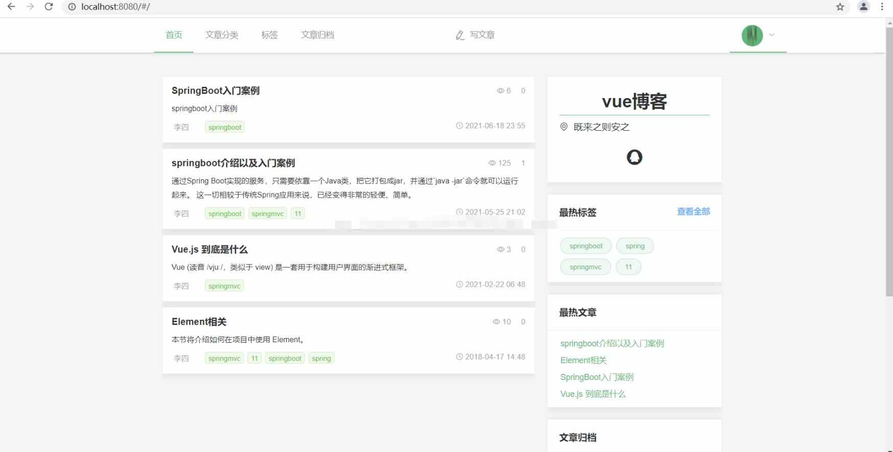Click view count eye icon showing 125
The image size is (893, 452).
pyautogui.click(x=492, y=163)
